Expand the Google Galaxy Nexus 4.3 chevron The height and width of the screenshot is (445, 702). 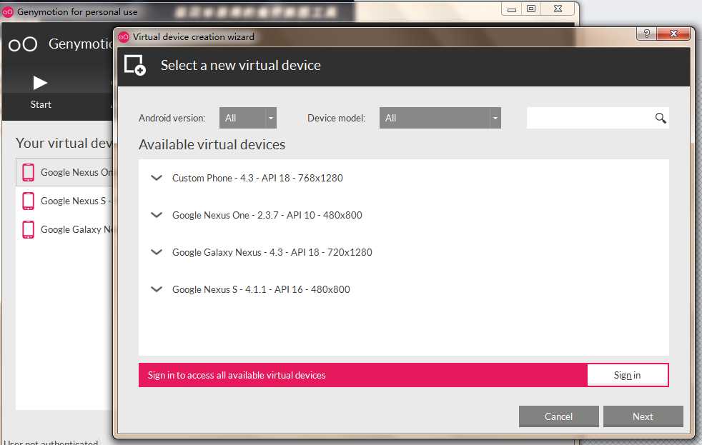(x=157, y=252)
